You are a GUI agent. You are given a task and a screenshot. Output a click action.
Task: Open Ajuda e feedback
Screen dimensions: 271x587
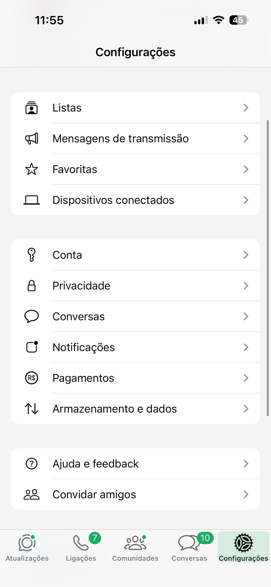pyautogui.click(x=96, y=464)
